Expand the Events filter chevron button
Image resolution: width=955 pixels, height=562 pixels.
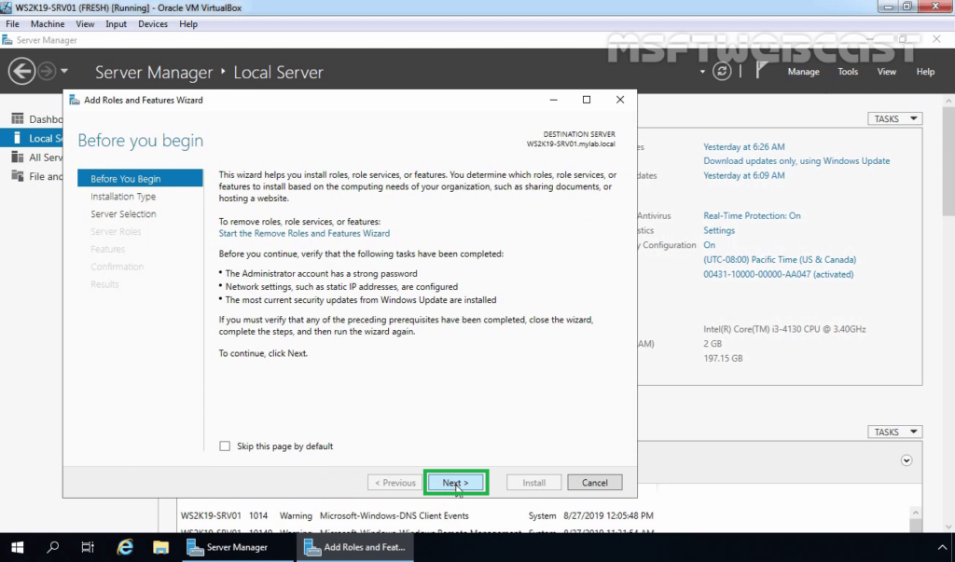[907, 460]
